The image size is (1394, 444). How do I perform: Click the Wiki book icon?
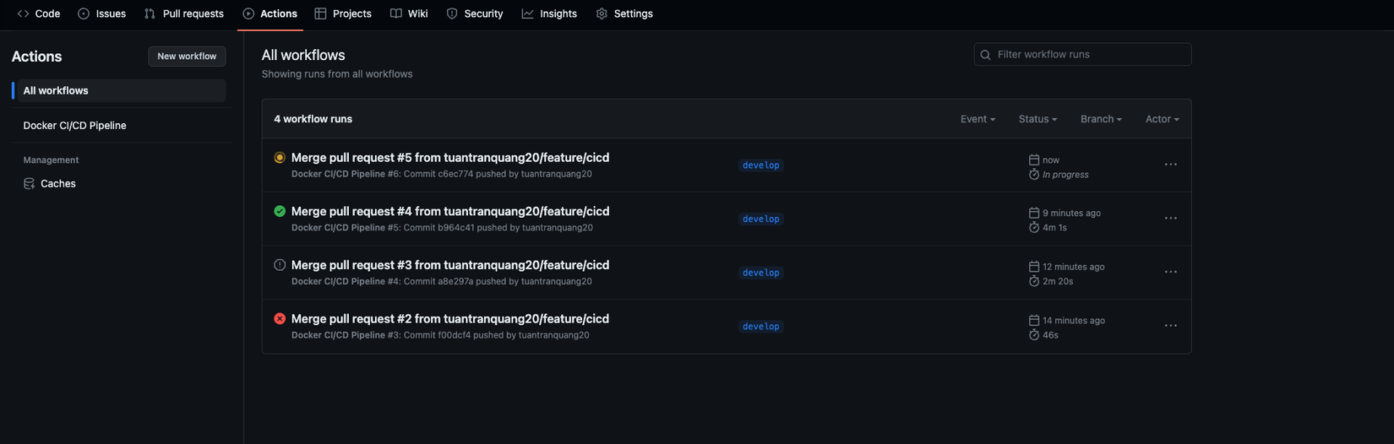tap(395, 14)
